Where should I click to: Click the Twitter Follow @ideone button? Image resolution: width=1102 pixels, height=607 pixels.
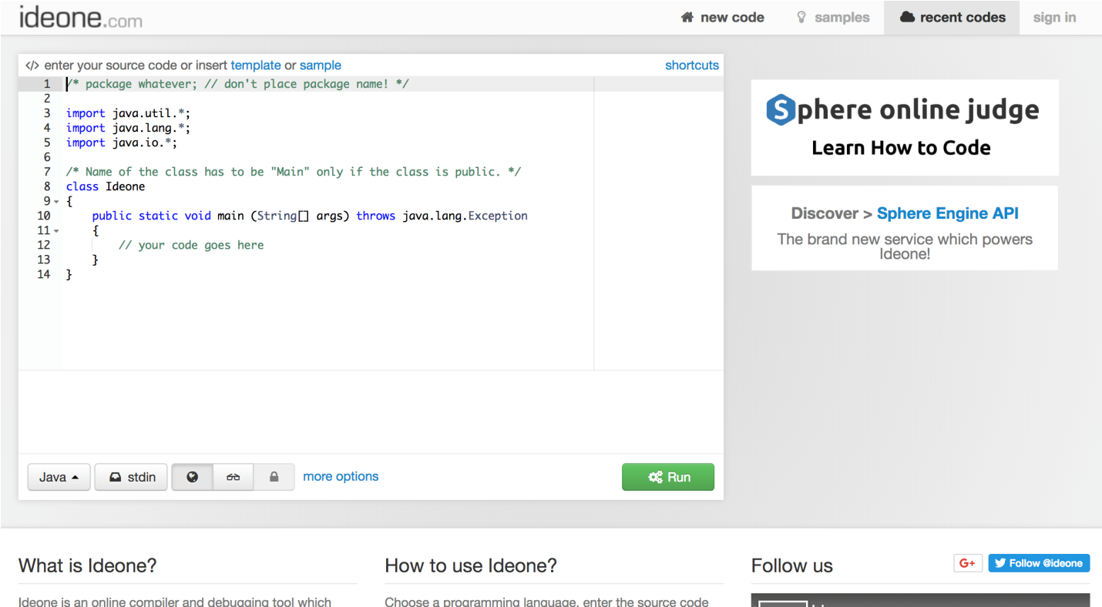pos(1039,563)
